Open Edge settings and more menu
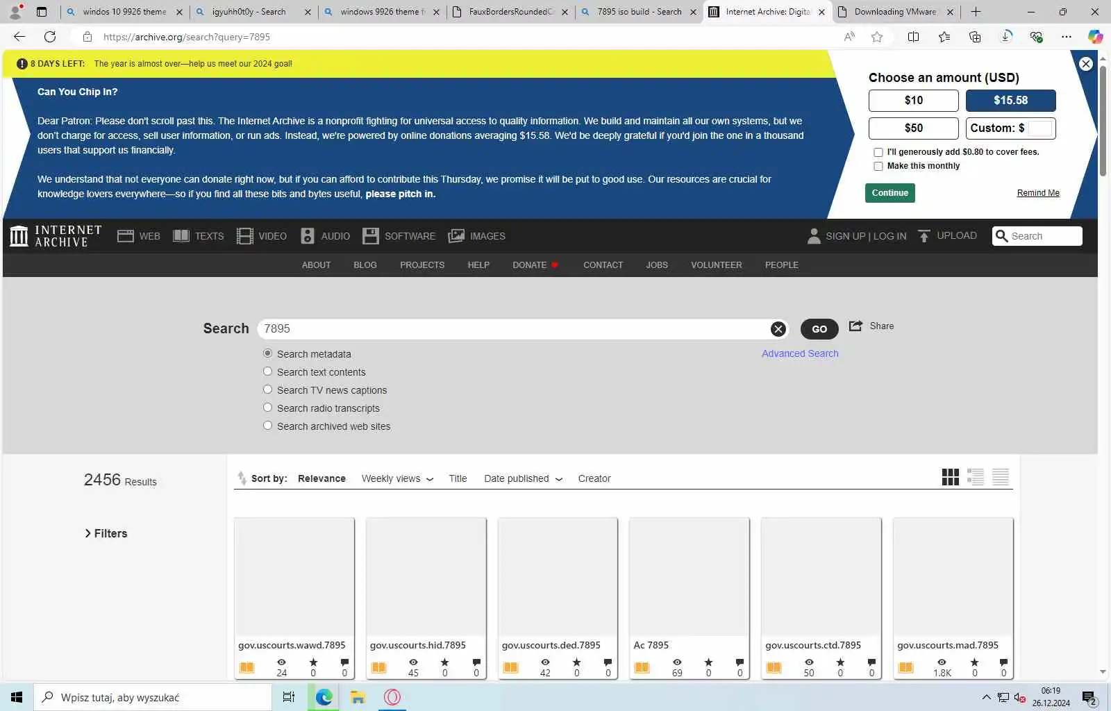This screenshot has height=711, width=1111. click(1067, 37)
